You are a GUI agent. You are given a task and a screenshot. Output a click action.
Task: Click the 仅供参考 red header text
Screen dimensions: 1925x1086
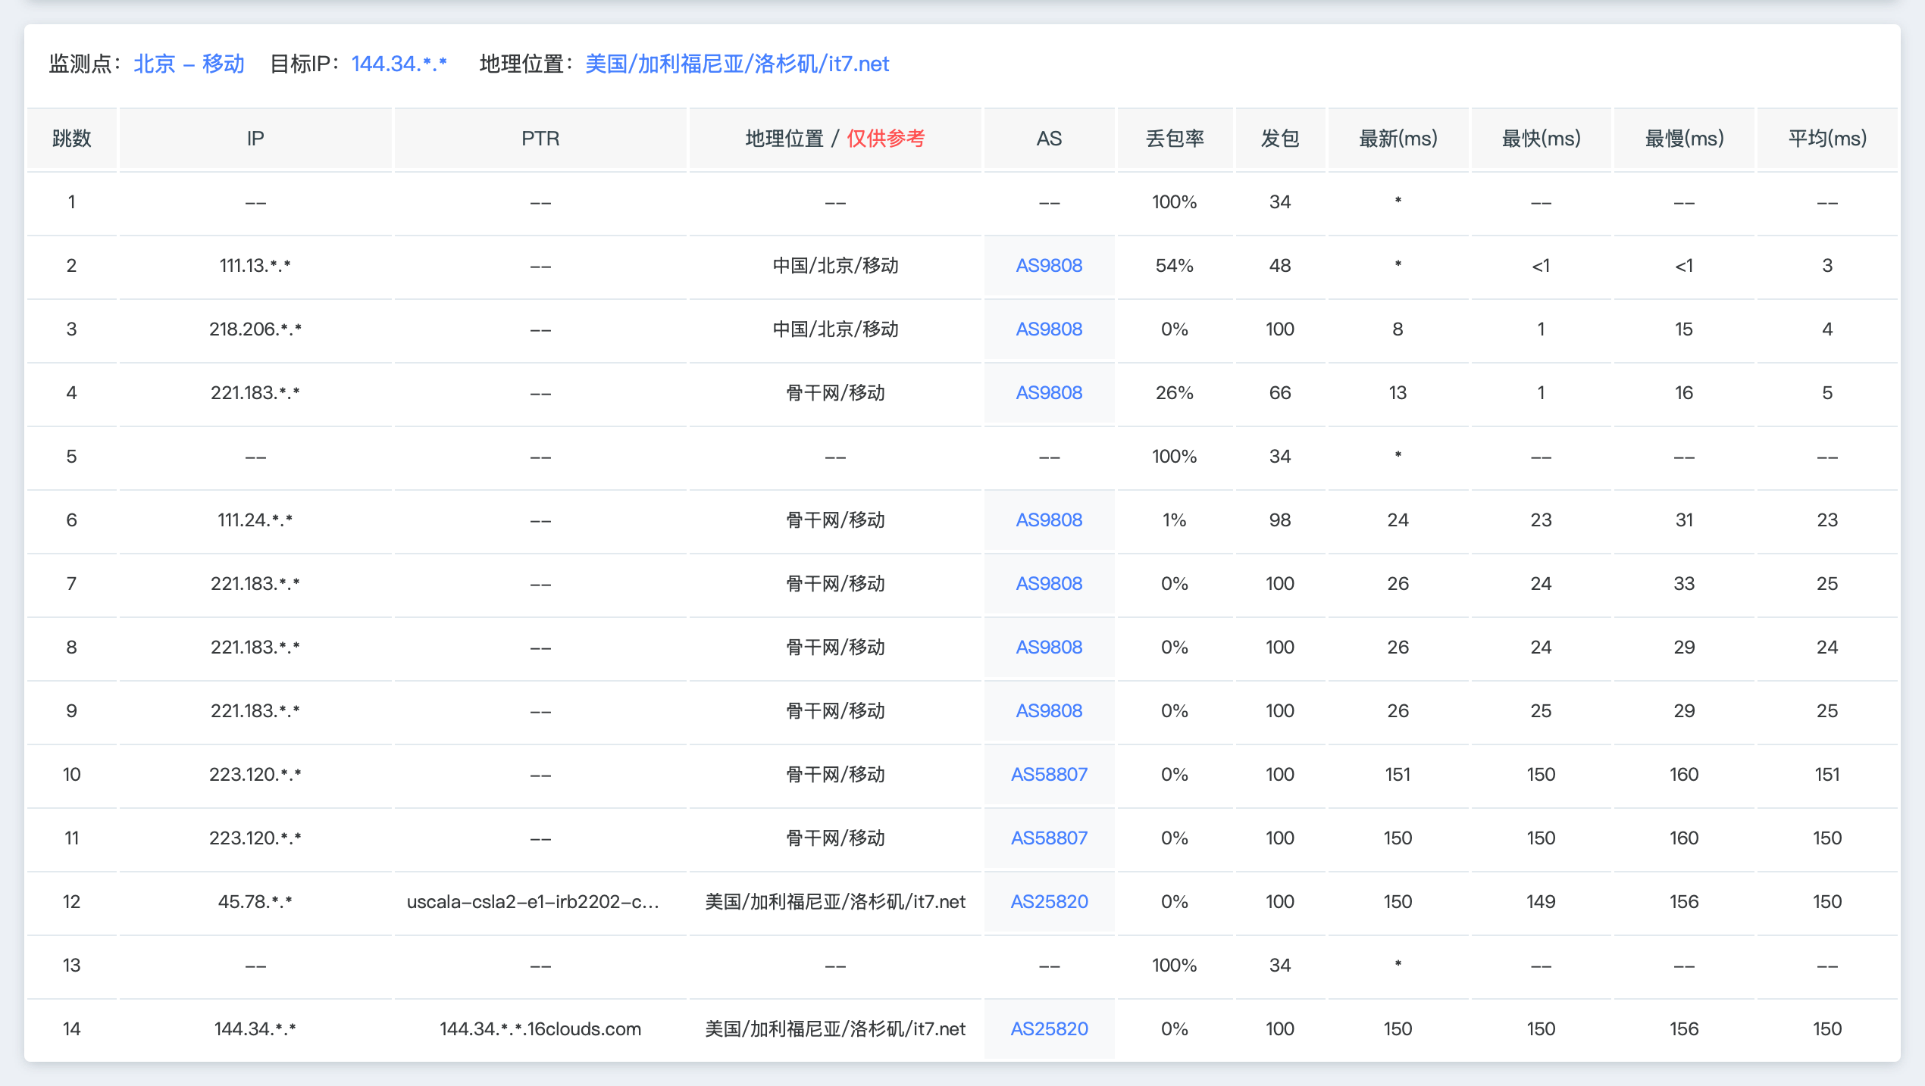(885, 139)
